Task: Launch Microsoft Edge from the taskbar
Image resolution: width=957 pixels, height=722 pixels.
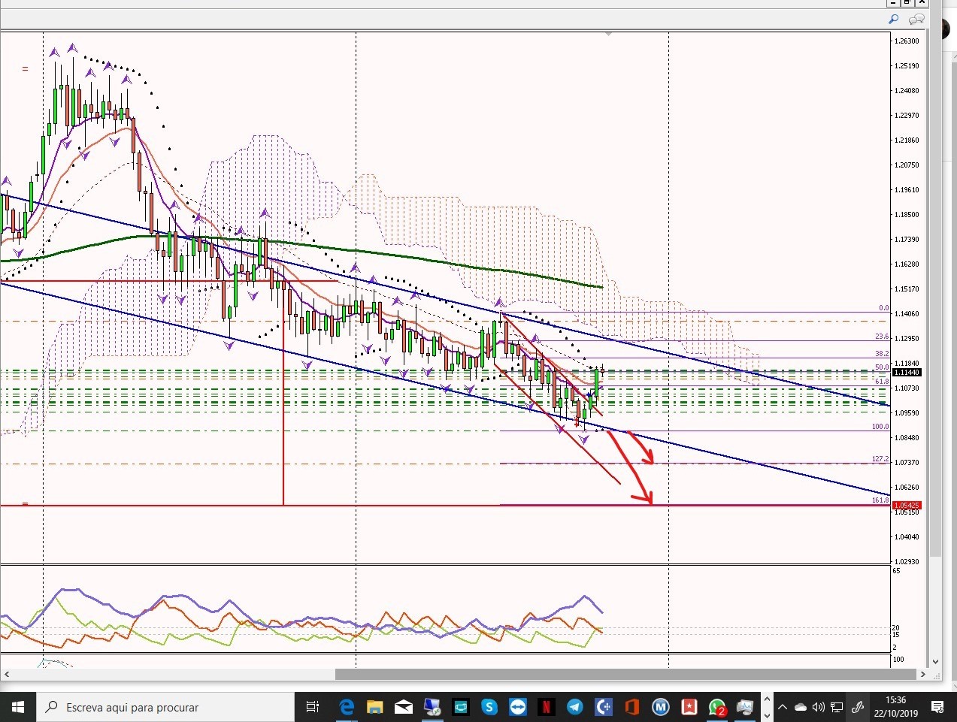Action: (x=347, y=707)
